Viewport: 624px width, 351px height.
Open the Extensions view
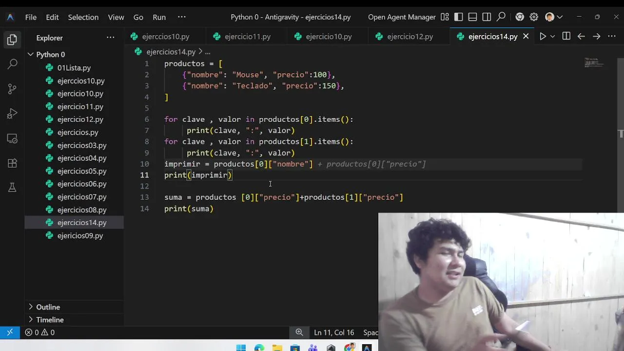[12, 163]
